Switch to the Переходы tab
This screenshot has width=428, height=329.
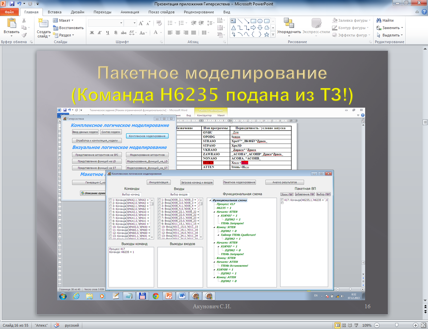(102, 12)
